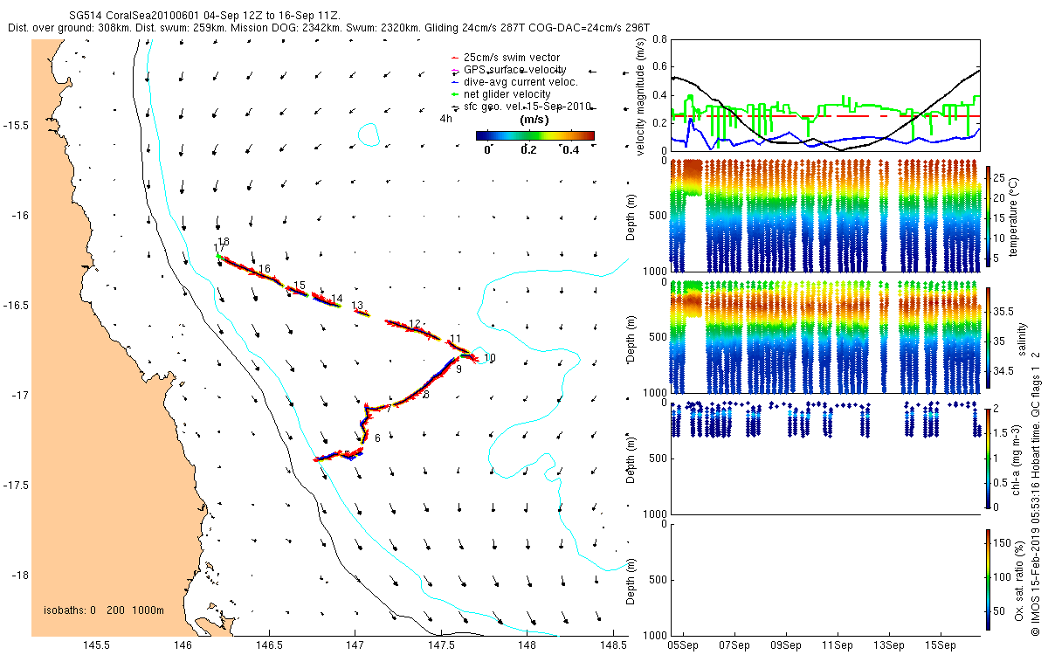The width and height of the screenshot is (1048, 655).
Task: Click the '150' tick on the oxygen colorbar
Action: pos(1003,543)
